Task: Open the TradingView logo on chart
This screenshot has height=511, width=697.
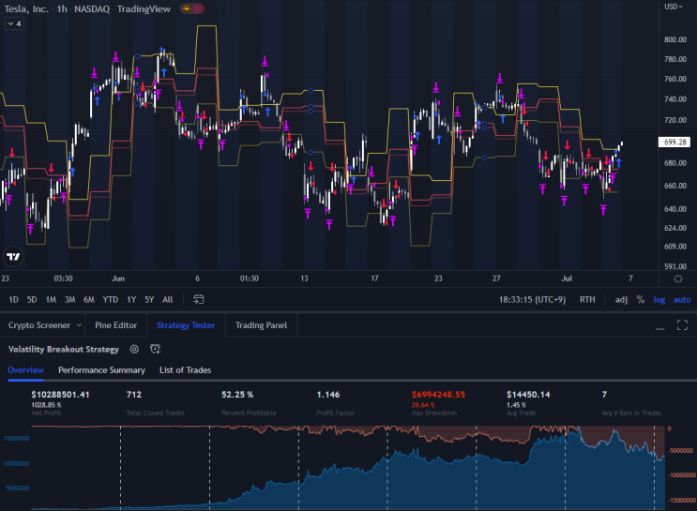Action: (x=13, y=257)
